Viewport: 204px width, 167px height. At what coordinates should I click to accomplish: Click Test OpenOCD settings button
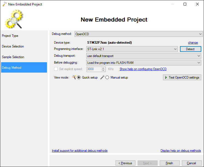pyautogui.click(x=182, y=77)
